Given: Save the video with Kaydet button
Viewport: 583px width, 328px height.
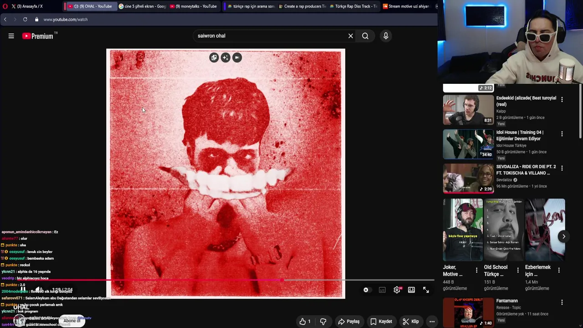Looking at the screenshot, I should 381,322.
